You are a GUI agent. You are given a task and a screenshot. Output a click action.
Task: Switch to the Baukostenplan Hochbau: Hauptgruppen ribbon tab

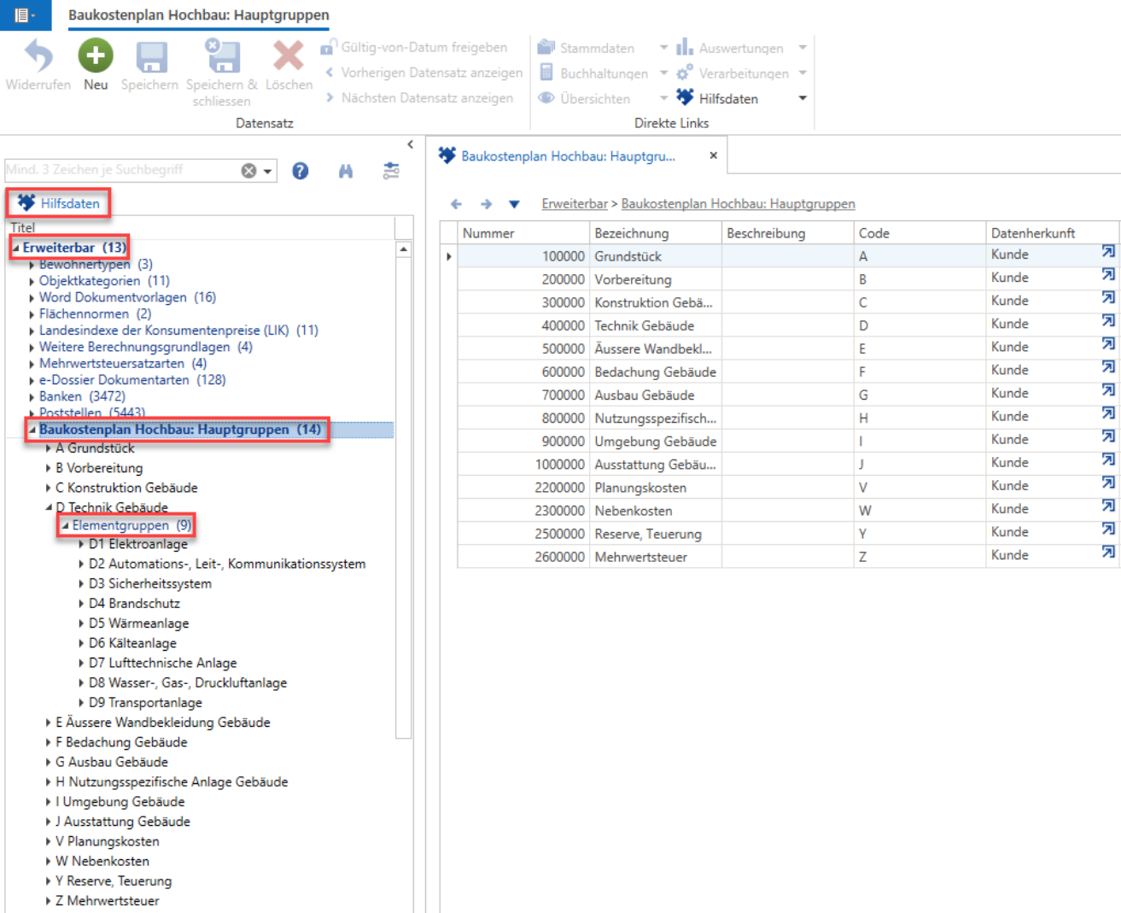point(199,15)
